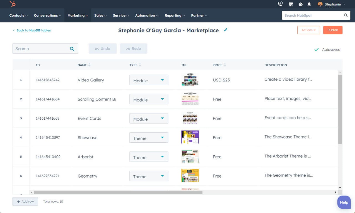Image resolution: width=355 pixels, height=213 pixels.
Task: Click the Showcase image thumbnail
Action: pyautogui.click(x=190, y=137)
